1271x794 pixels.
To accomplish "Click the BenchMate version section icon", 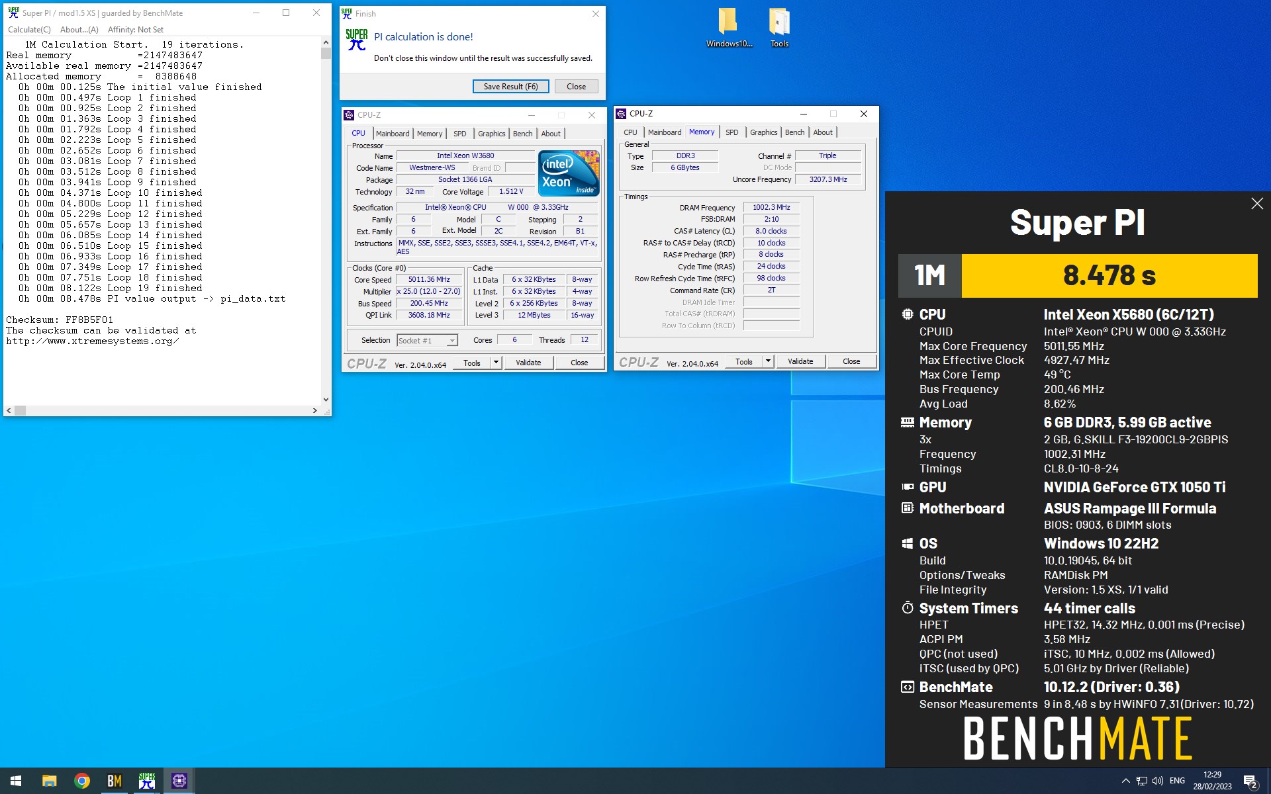I will [907, 687].
